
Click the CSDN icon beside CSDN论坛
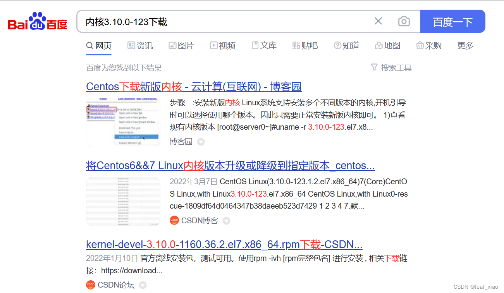[91, 285]
